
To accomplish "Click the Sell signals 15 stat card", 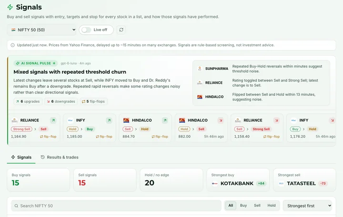I will pos(105,180).
